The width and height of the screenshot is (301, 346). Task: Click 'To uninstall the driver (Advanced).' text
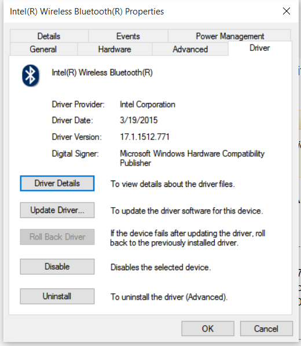click(x=169, y=297)
